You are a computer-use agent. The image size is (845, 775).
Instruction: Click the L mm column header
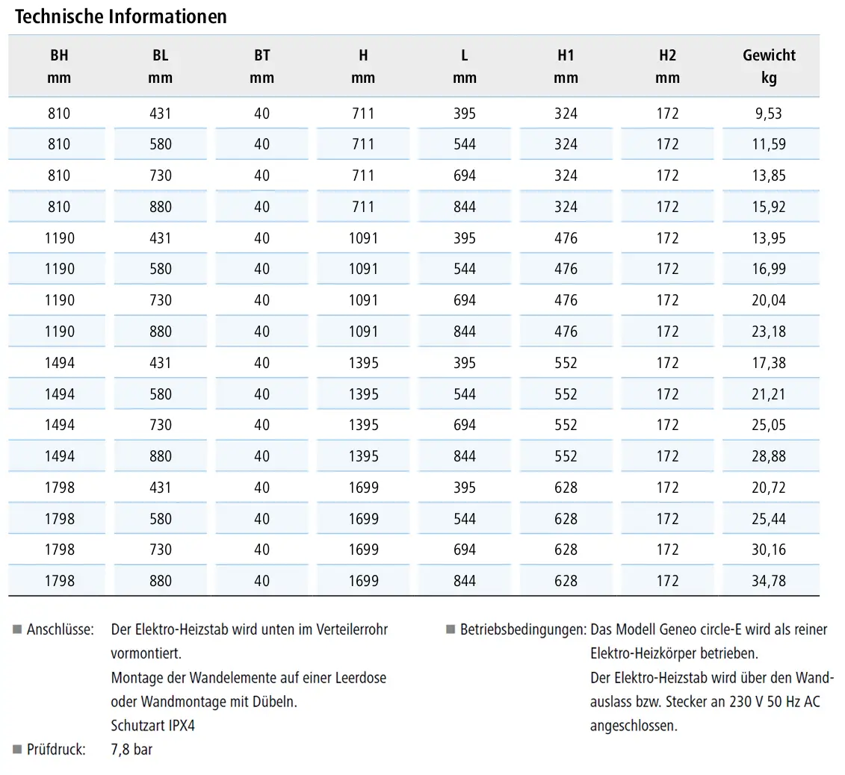pyautogui.click(x=465, y=66)
